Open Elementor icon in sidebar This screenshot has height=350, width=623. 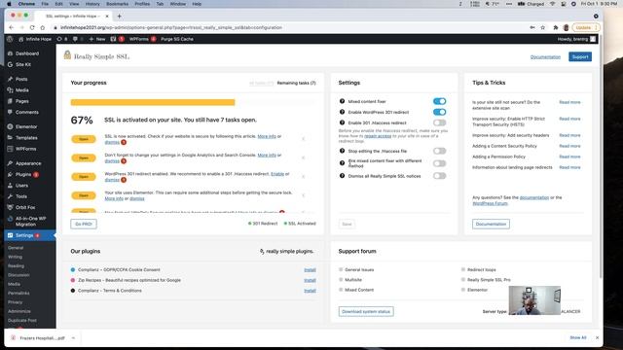[x=11, y=126]
